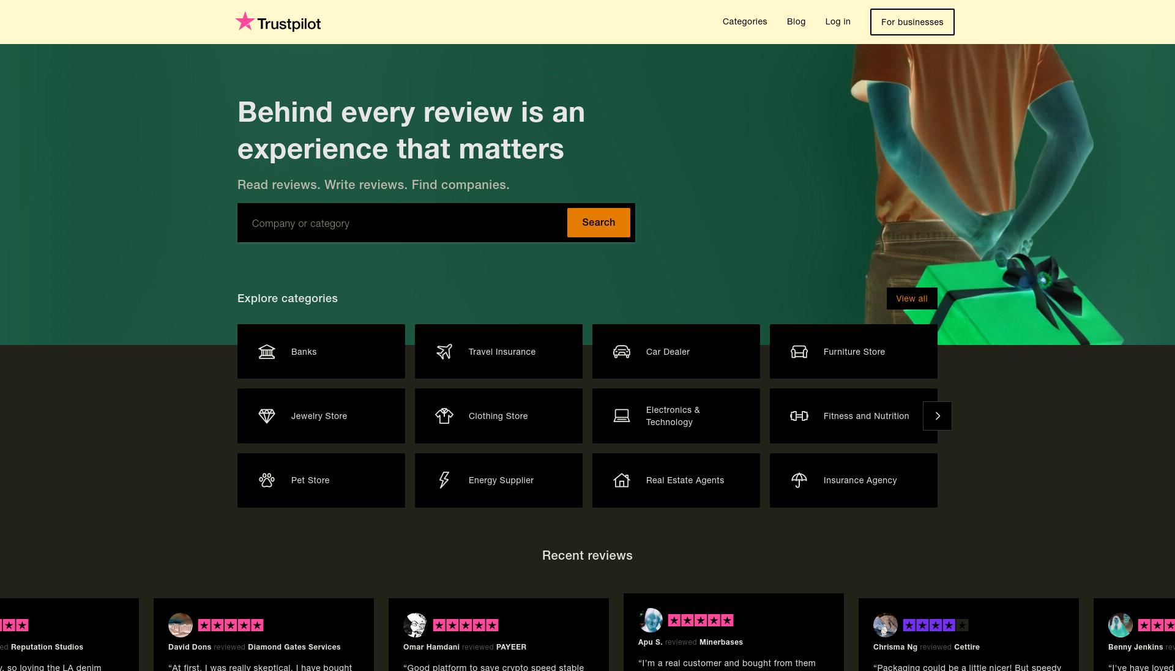The image size is (1175, 671).
Task: Click Chrisma Ng's profile avatar
Action: click(886, 625)
